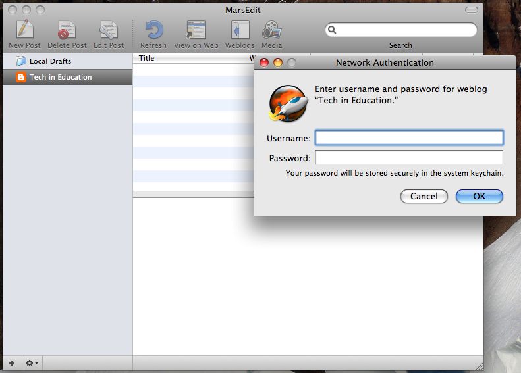The height and width of the screenshot is (373, 521).
Task: Add a new weblog with plus button
Action: pos(12,363)
